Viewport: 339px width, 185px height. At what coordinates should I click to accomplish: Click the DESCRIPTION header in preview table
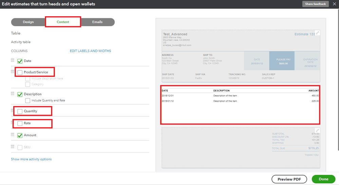(221, 91)
